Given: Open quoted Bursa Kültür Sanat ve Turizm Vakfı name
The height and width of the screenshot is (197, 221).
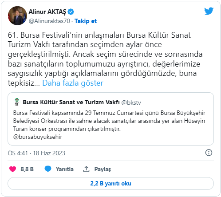Looking at the screenshot, I should click(x=71, y=102).
